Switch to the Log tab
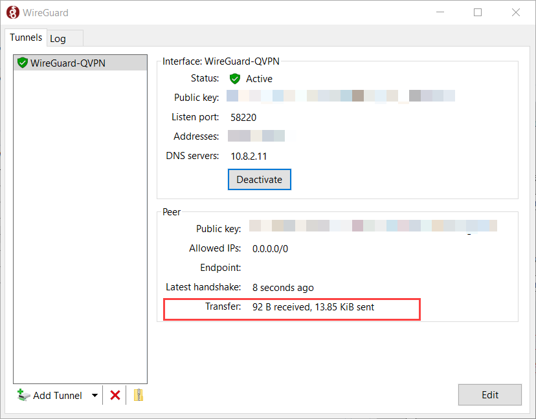Viewport: 536px width, 419px height. pos(65,38)
